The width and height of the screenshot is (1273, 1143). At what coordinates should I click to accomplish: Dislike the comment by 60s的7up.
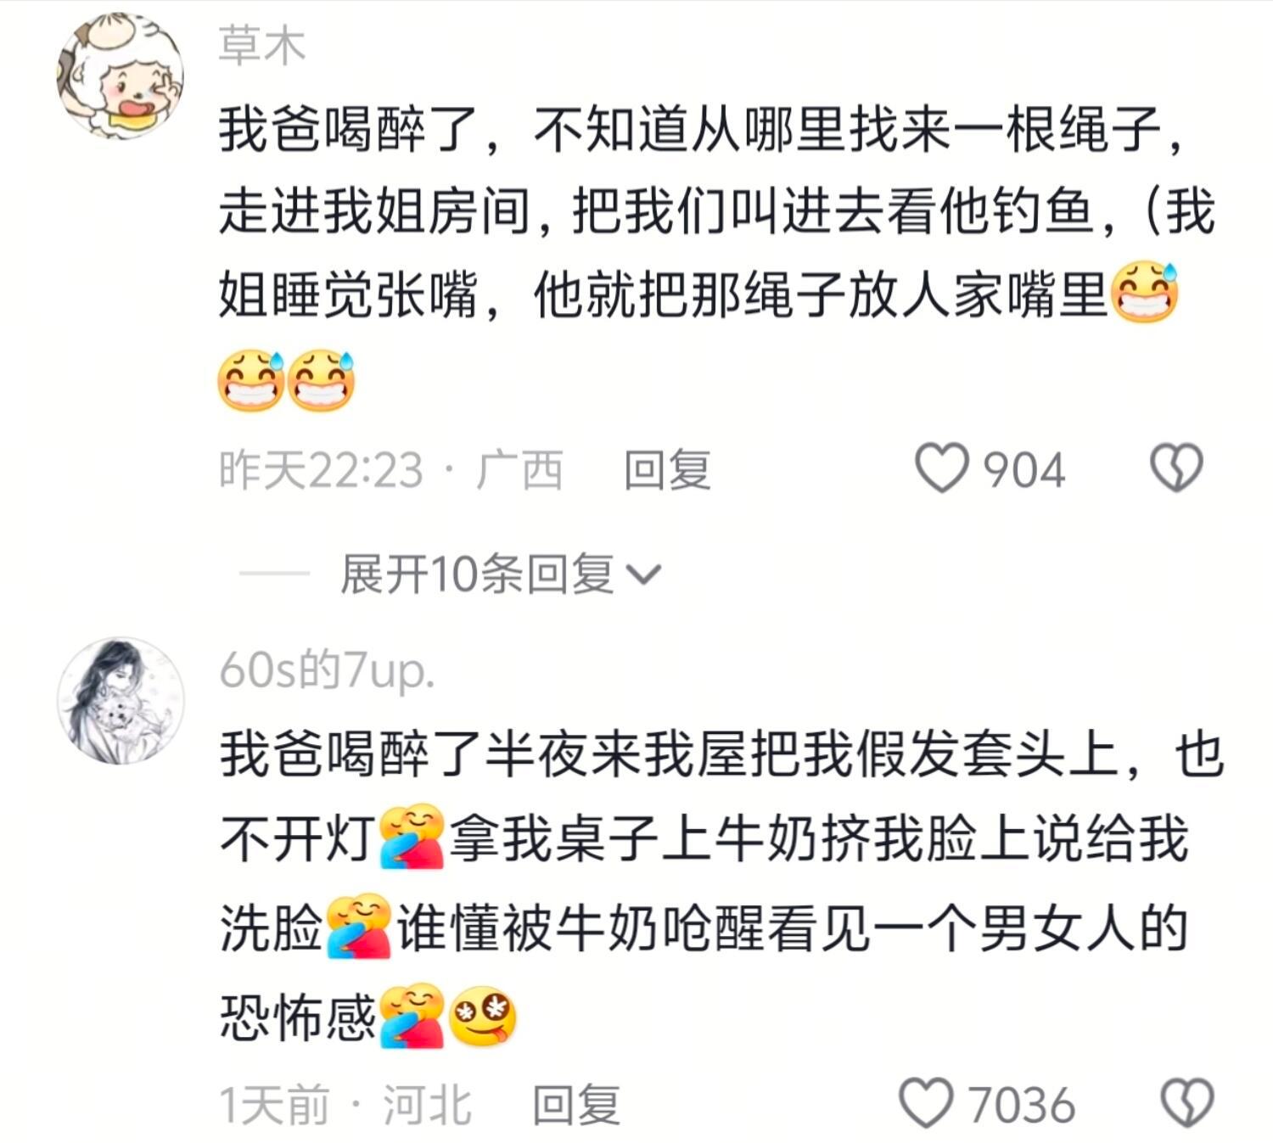(x=1186, y=1102)
